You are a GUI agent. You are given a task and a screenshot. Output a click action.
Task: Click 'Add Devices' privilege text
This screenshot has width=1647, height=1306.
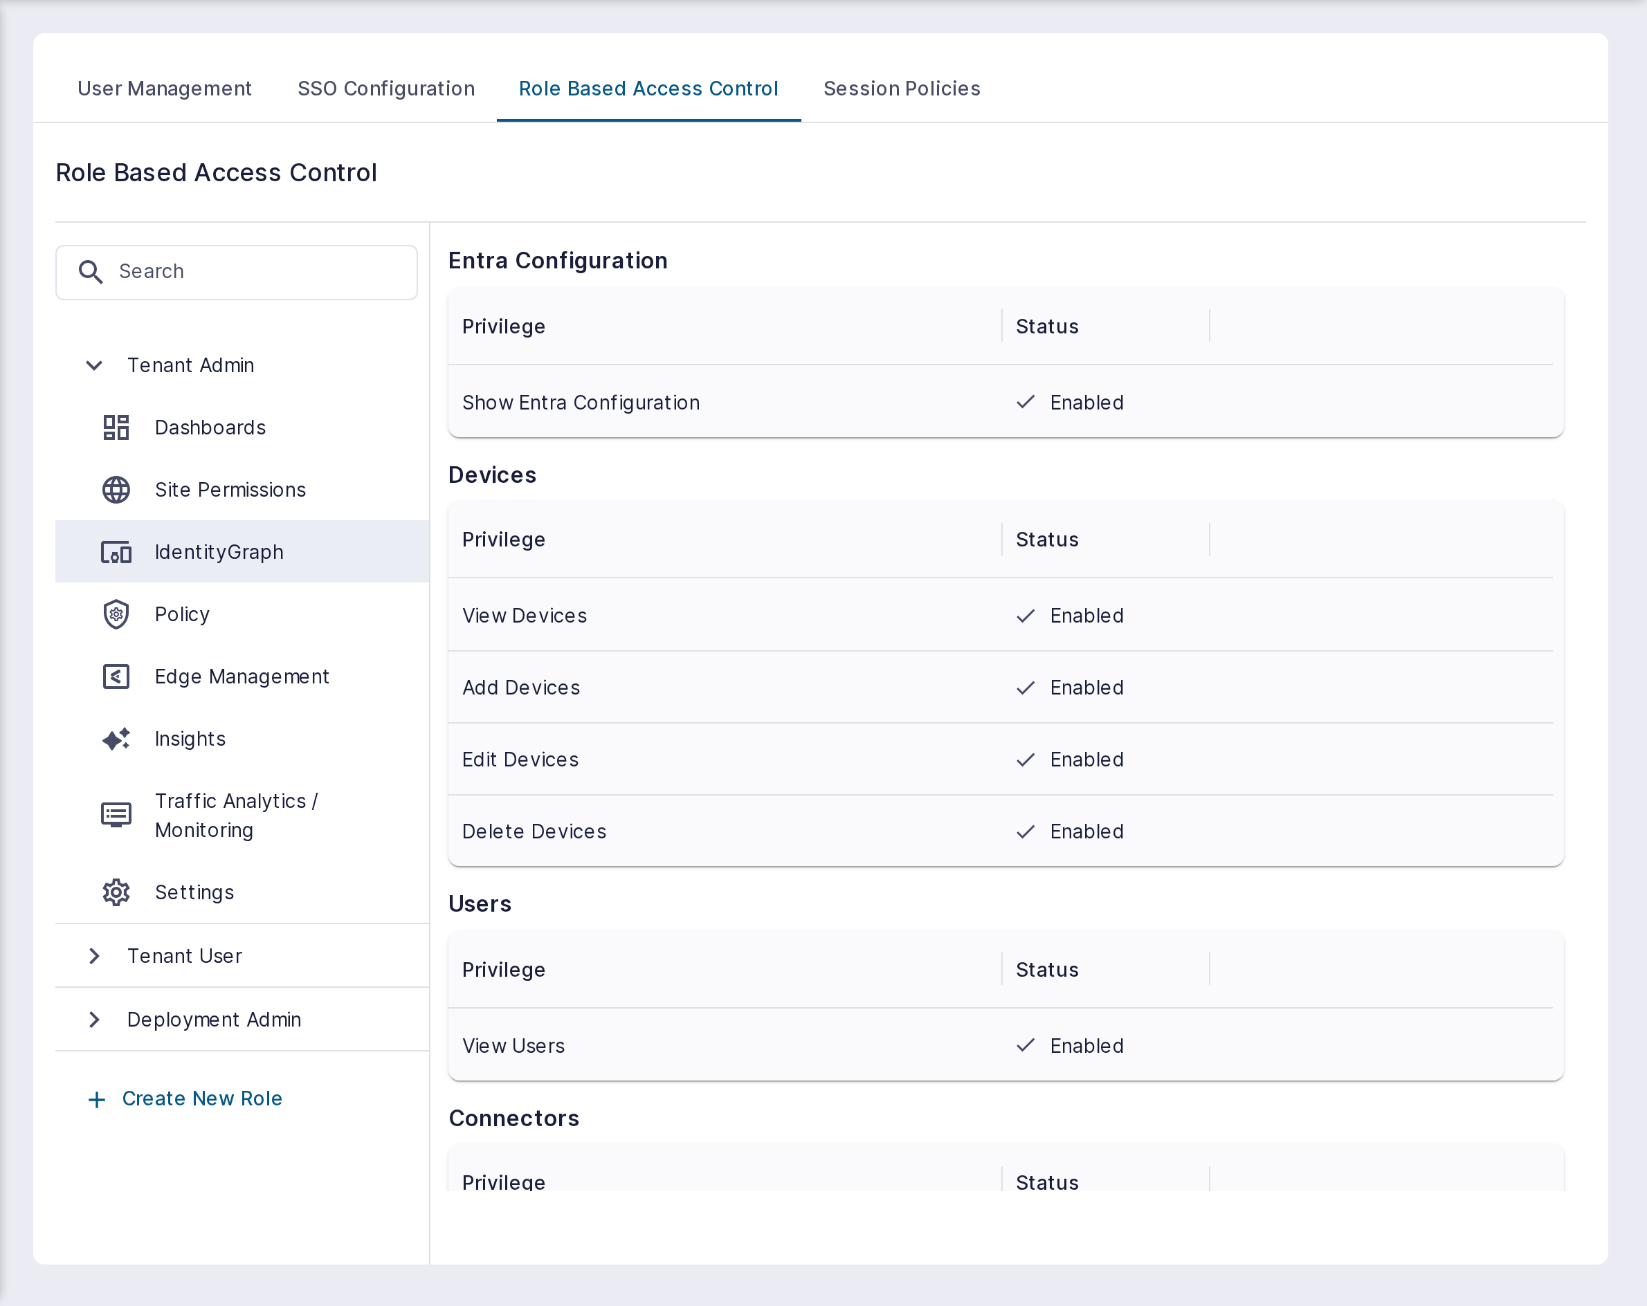[x=521, y=688]
